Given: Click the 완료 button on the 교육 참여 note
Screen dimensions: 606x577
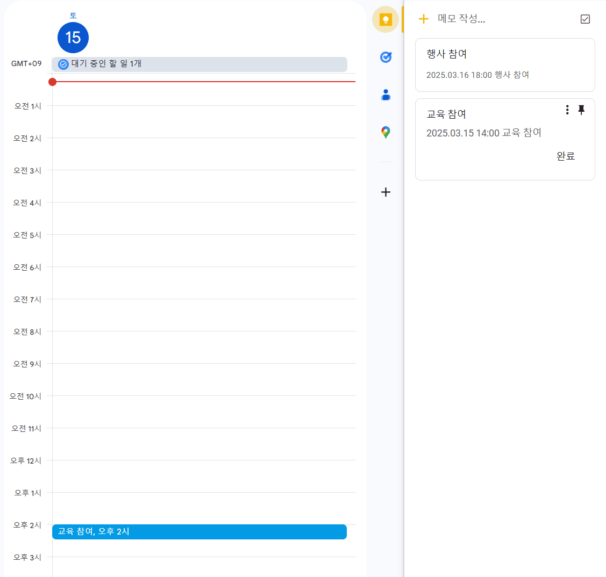Looking at the screenshot, I should pos(566,156).
